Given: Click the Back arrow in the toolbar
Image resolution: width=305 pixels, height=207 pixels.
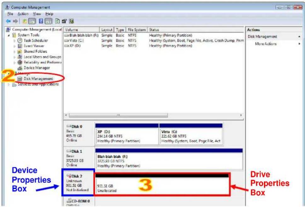Looking at the screenshot, I should click(x=8, y=21).
